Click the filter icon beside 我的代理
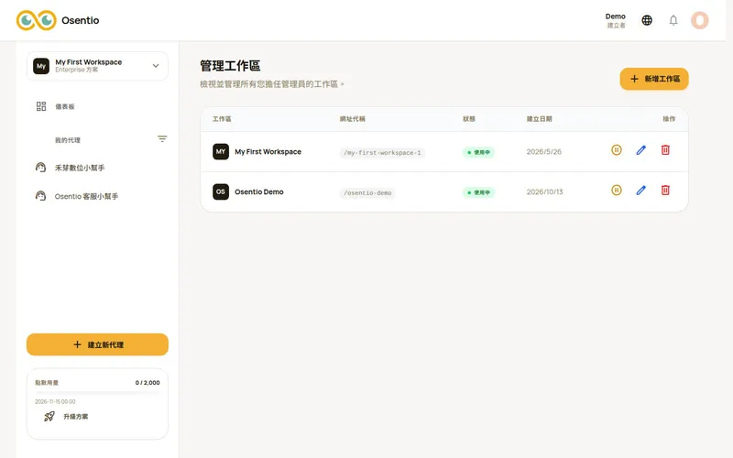This screenshot has height=458, width=733. click(162, 139)
